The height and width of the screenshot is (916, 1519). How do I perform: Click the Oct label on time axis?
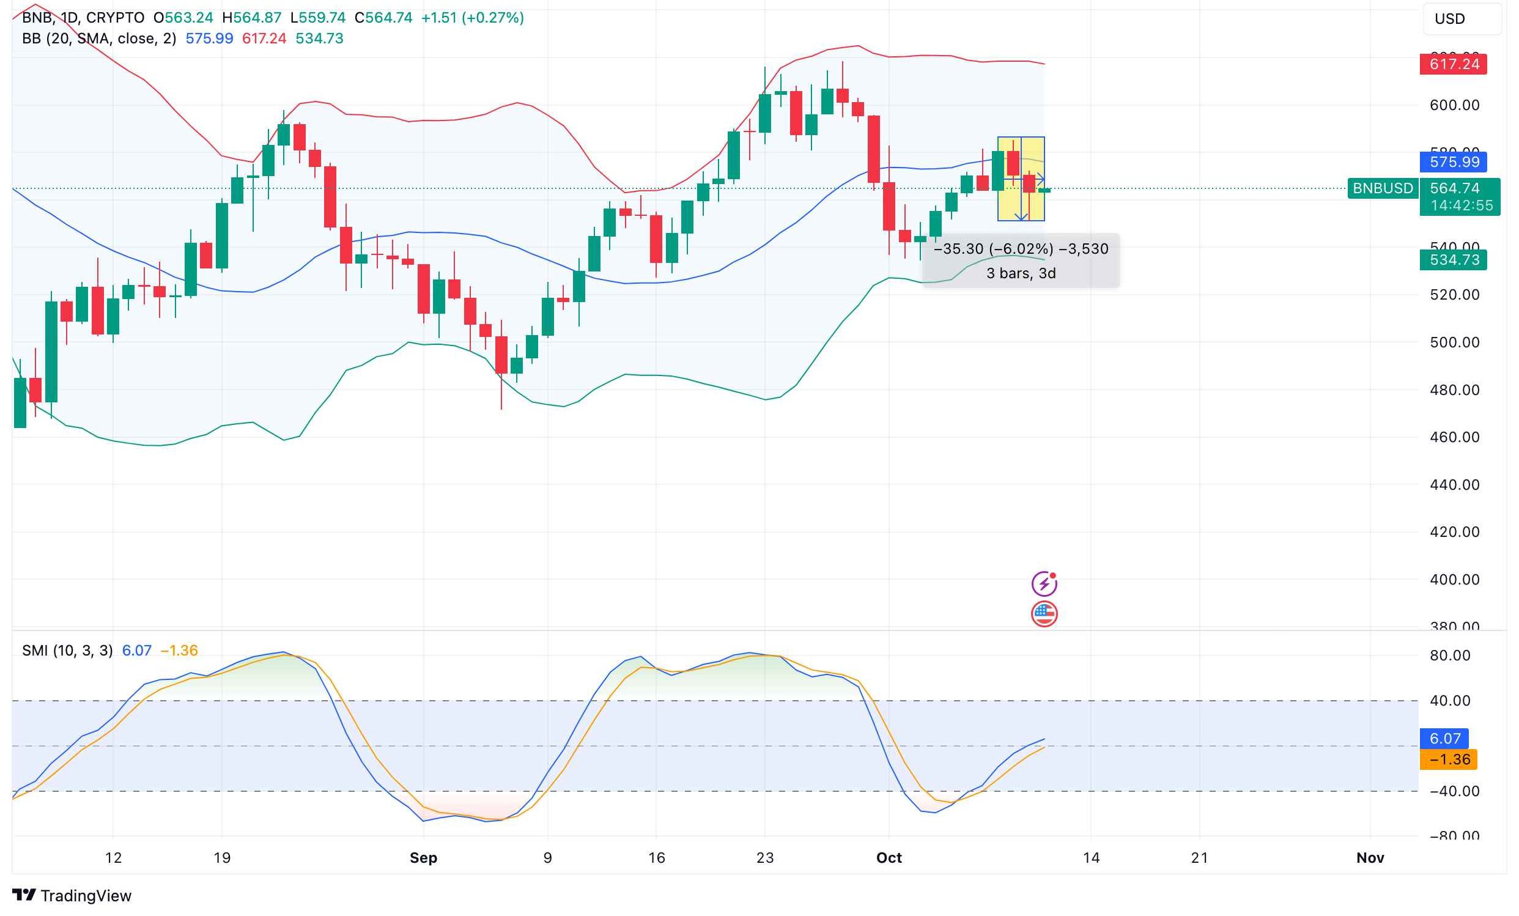pyautogui.click(x=889, y=857)
